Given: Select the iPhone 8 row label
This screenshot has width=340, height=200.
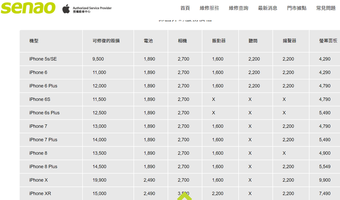Looking at the screenshot, I should (x=38, y=153).
